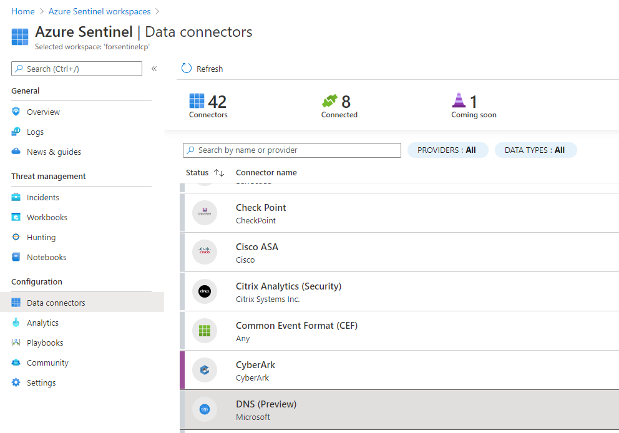The width and height of the screenshot is (619, 433).
Task: Click the Any provider text under CEF
Action: tap(243, 339)
